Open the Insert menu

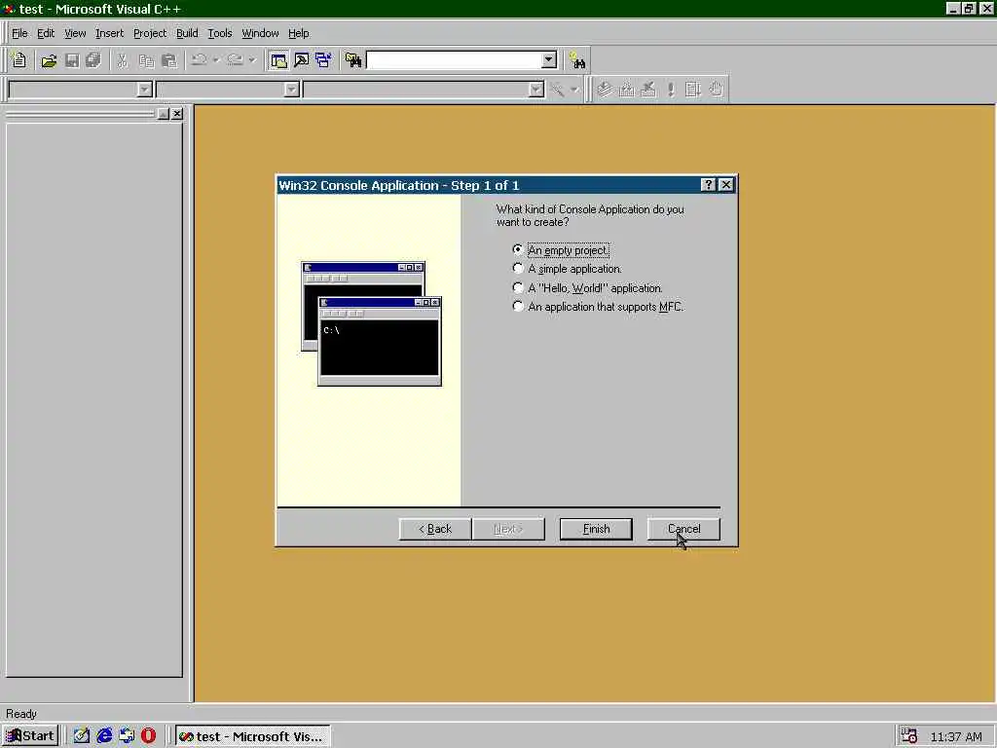click(109, 33)
